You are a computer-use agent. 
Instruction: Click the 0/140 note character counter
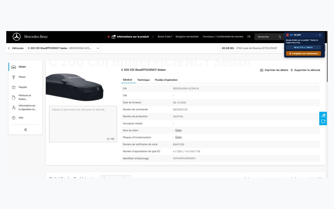[111, 139]
